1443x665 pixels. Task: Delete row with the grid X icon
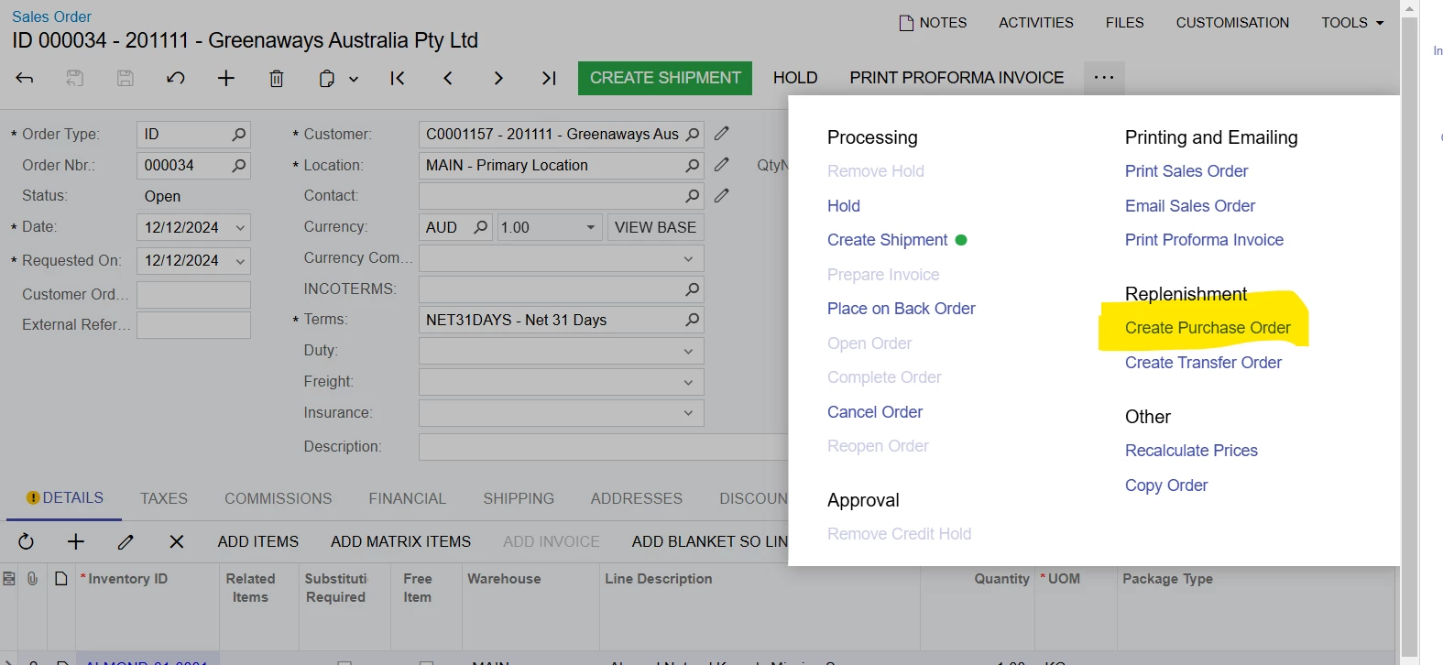[177, 542]
